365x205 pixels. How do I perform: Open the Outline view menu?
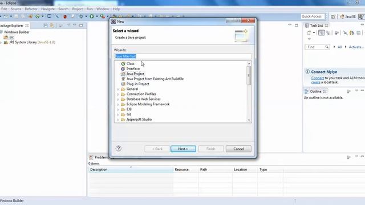tap(356, 91)
